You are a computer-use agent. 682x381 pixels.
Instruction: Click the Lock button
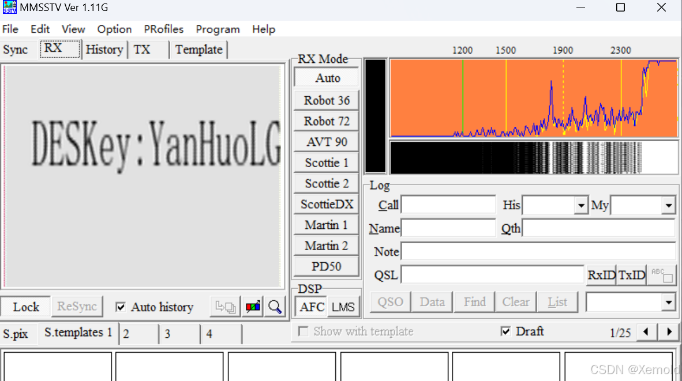(26, 307)
